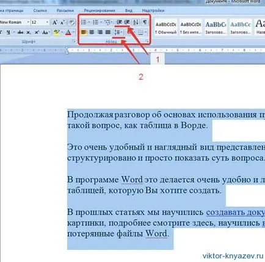
Task: Toggle the highlighted align left button
Action: (84, 32)
